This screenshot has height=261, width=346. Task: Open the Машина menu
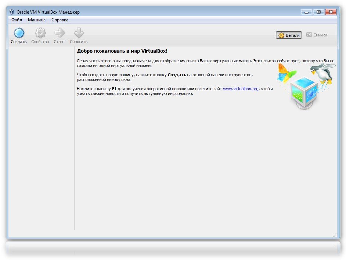(37, 20)
